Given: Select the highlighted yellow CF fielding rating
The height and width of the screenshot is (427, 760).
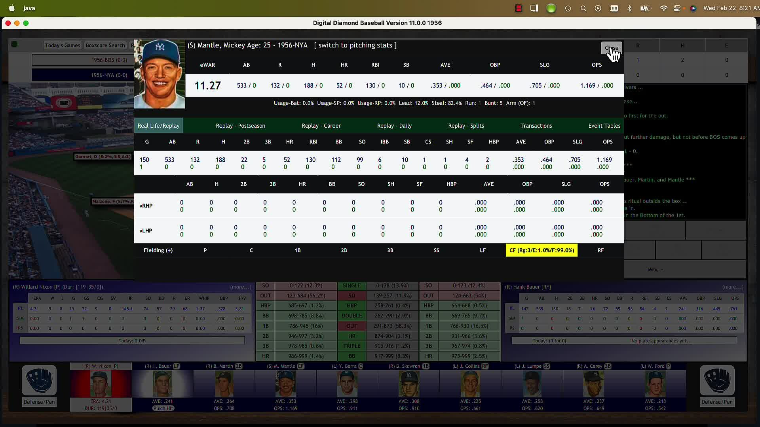Looking at the screenshot, I should click(x=541, y=250).
